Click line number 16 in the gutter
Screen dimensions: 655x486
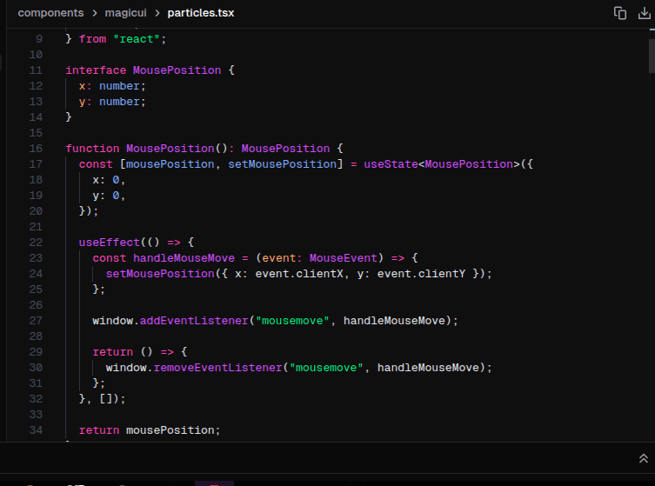pos(36,149)
